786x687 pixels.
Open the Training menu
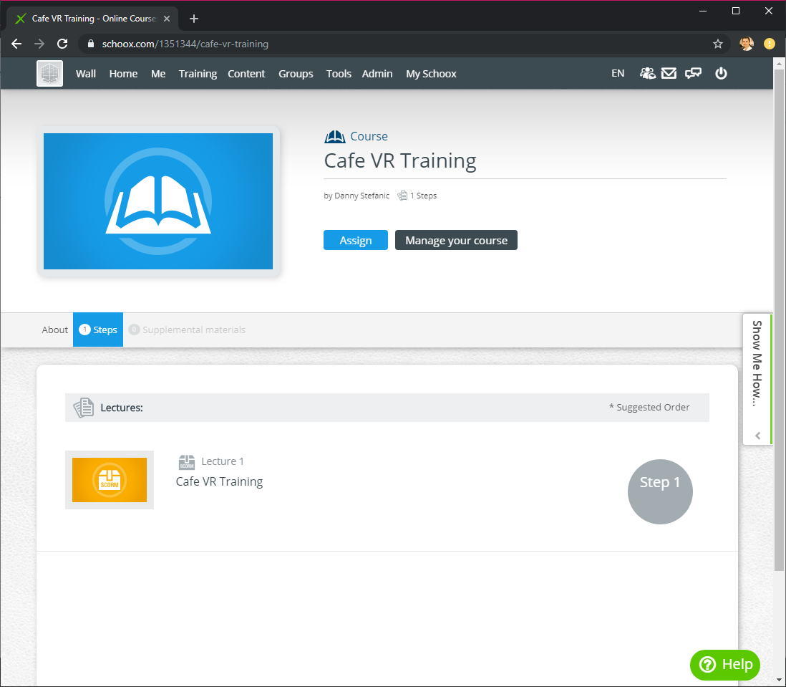tap(198, 74)
